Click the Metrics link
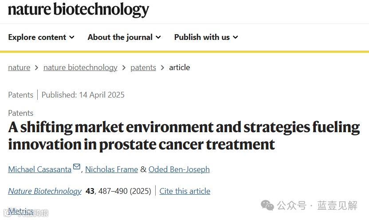This screenshot has width=369, height=220. [x=21, y=212]
